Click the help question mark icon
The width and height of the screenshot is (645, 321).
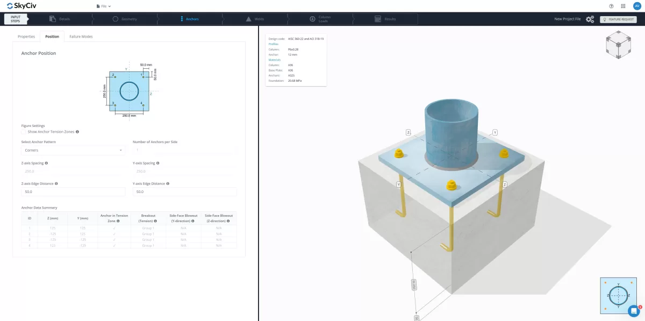coord(611,6)
